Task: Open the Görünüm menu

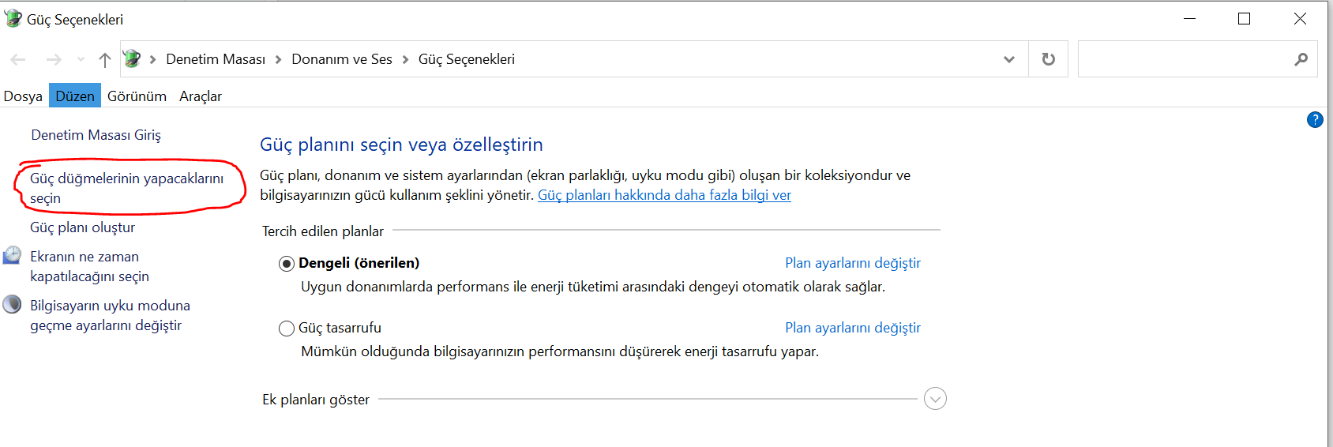Action: coord(137,96)
